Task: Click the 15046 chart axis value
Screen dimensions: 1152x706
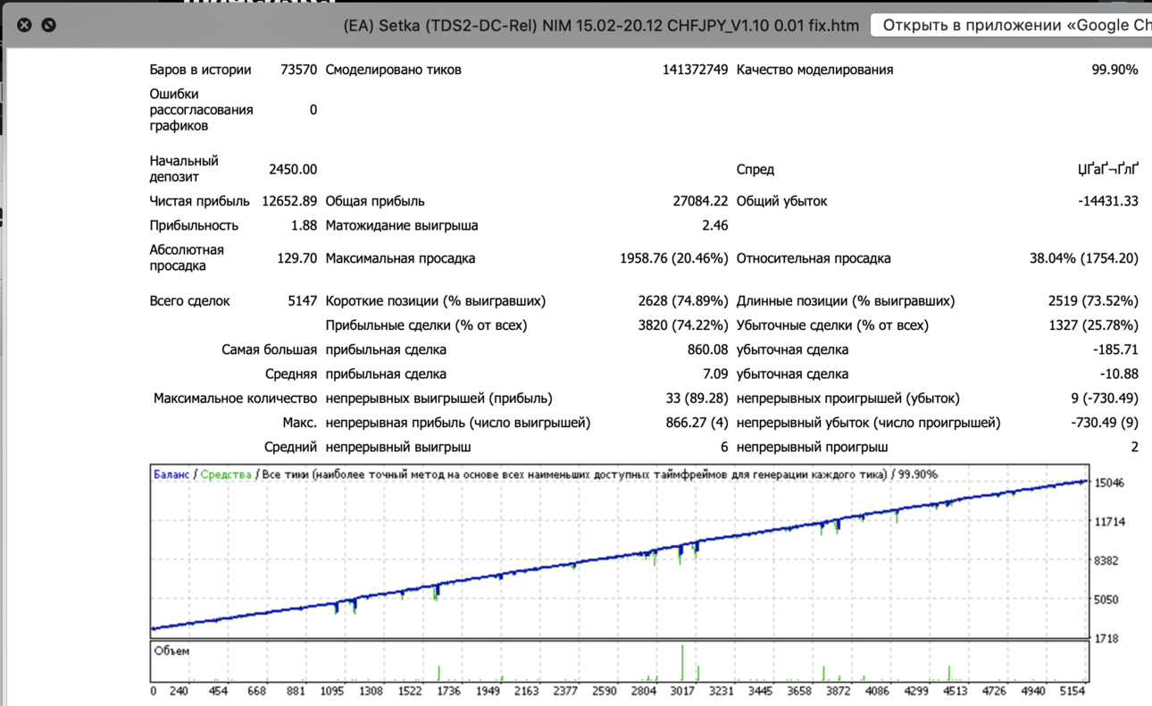Action: point(1109,483)
